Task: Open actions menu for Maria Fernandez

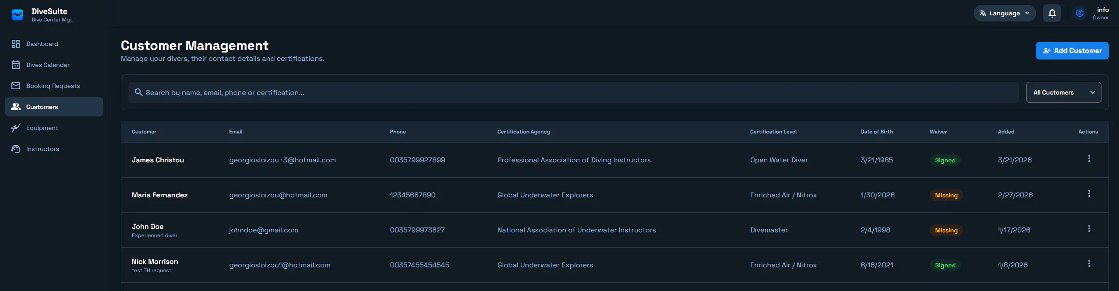Action: point(1089,193)
